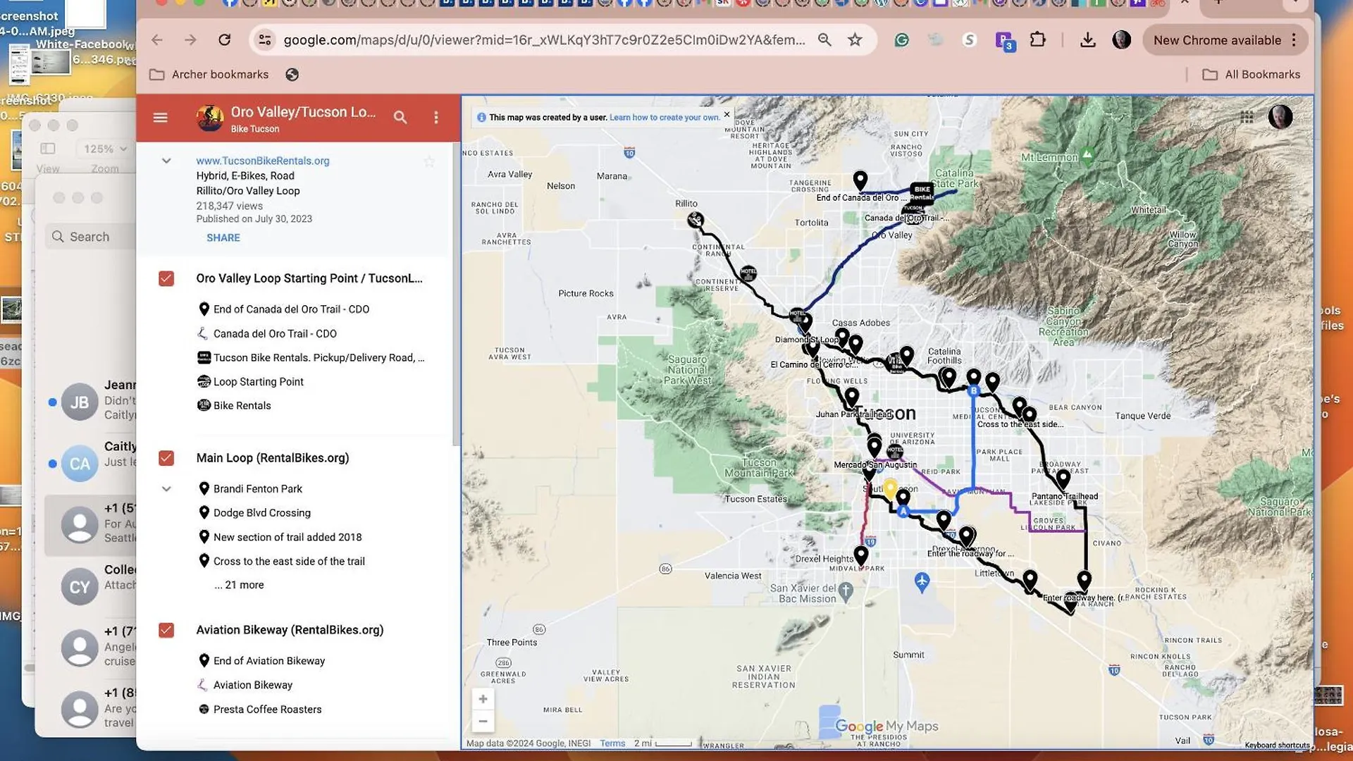Select Brandi Fenton Park list item
The width and height of the screenshot is (1353, 761).
pyautogui.click(x=257, y=488)
